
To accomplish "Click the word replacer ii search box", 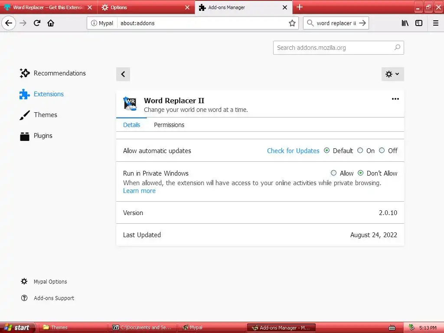I will (336, 23).
